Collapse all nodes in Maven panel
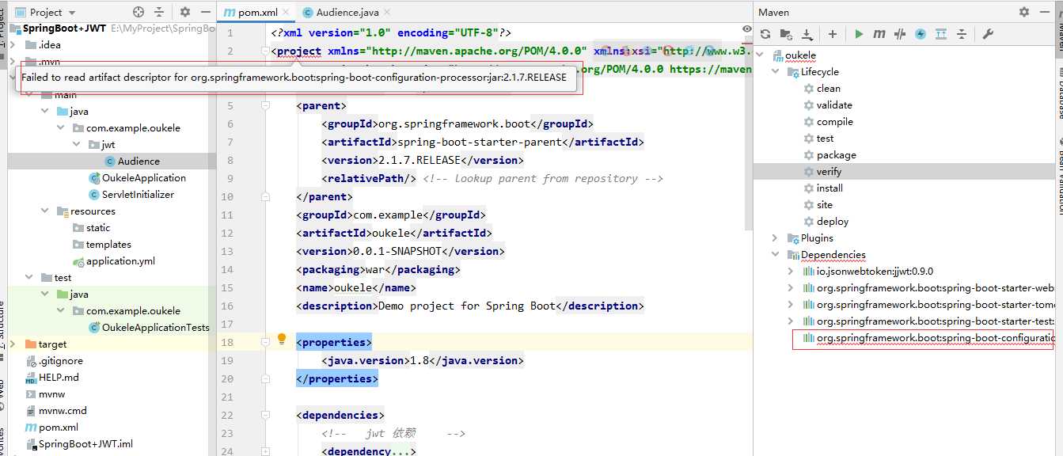1063x456 pixels. [962, 34]
